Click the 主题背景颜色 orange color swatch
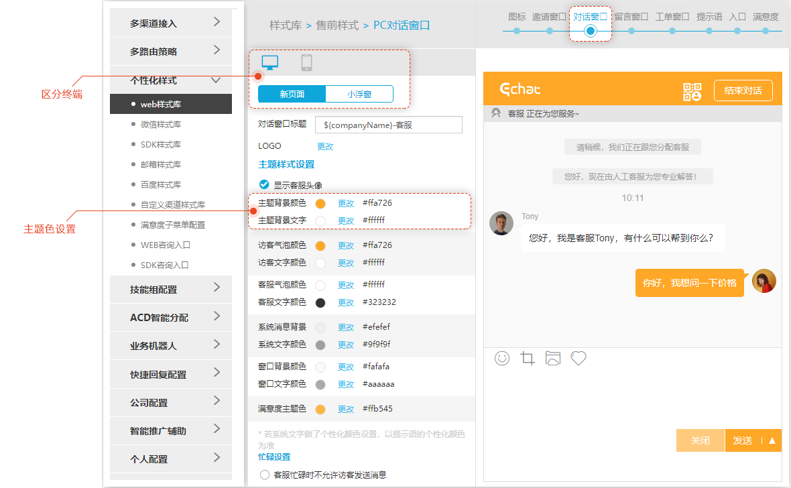 320,203
